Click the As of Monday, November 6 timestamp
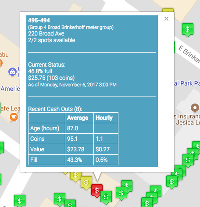The image size is (200, 207). [72, 85]
